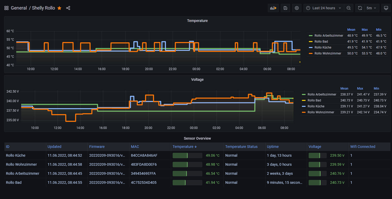Toggle Rollo Bad series in Voltage legend
The height and width of the screenshot is (199, 392).
click(x=314, y=100)
